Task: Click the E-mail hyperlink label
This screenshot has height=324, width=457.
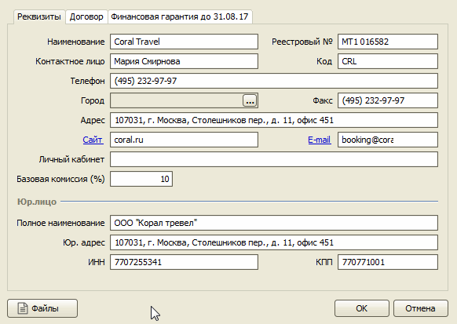Action: [x=319, y=140]
